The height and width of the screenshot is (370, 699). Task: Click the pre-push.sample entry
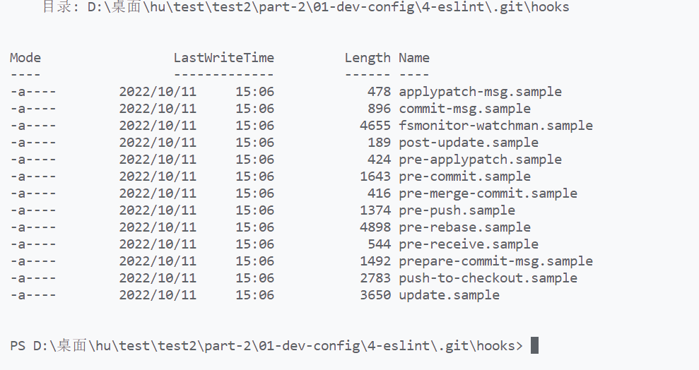(x=457, y=210)
